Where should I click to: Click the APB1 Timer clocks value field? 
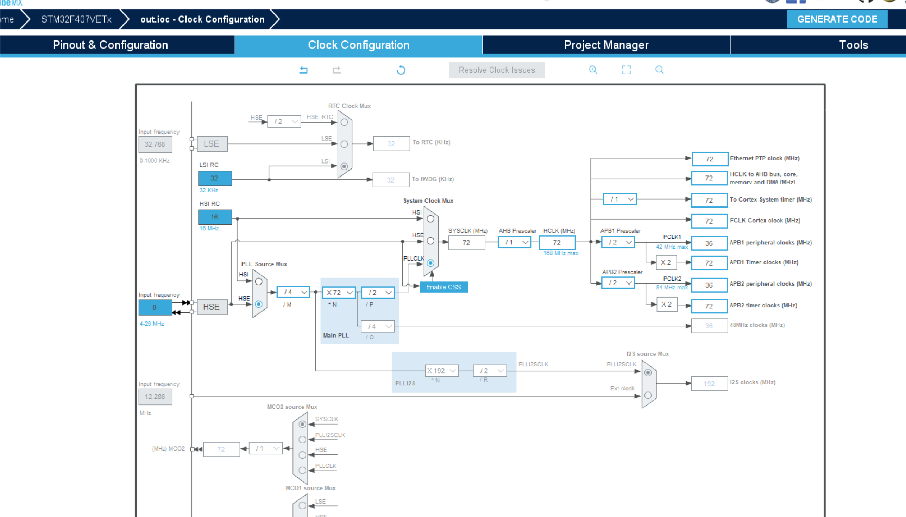click(x=709, y=263)
